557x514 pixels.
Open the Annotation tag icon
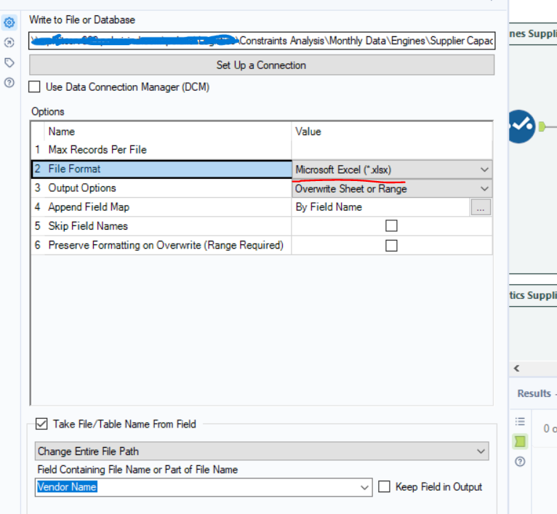(x=9, y=63)
